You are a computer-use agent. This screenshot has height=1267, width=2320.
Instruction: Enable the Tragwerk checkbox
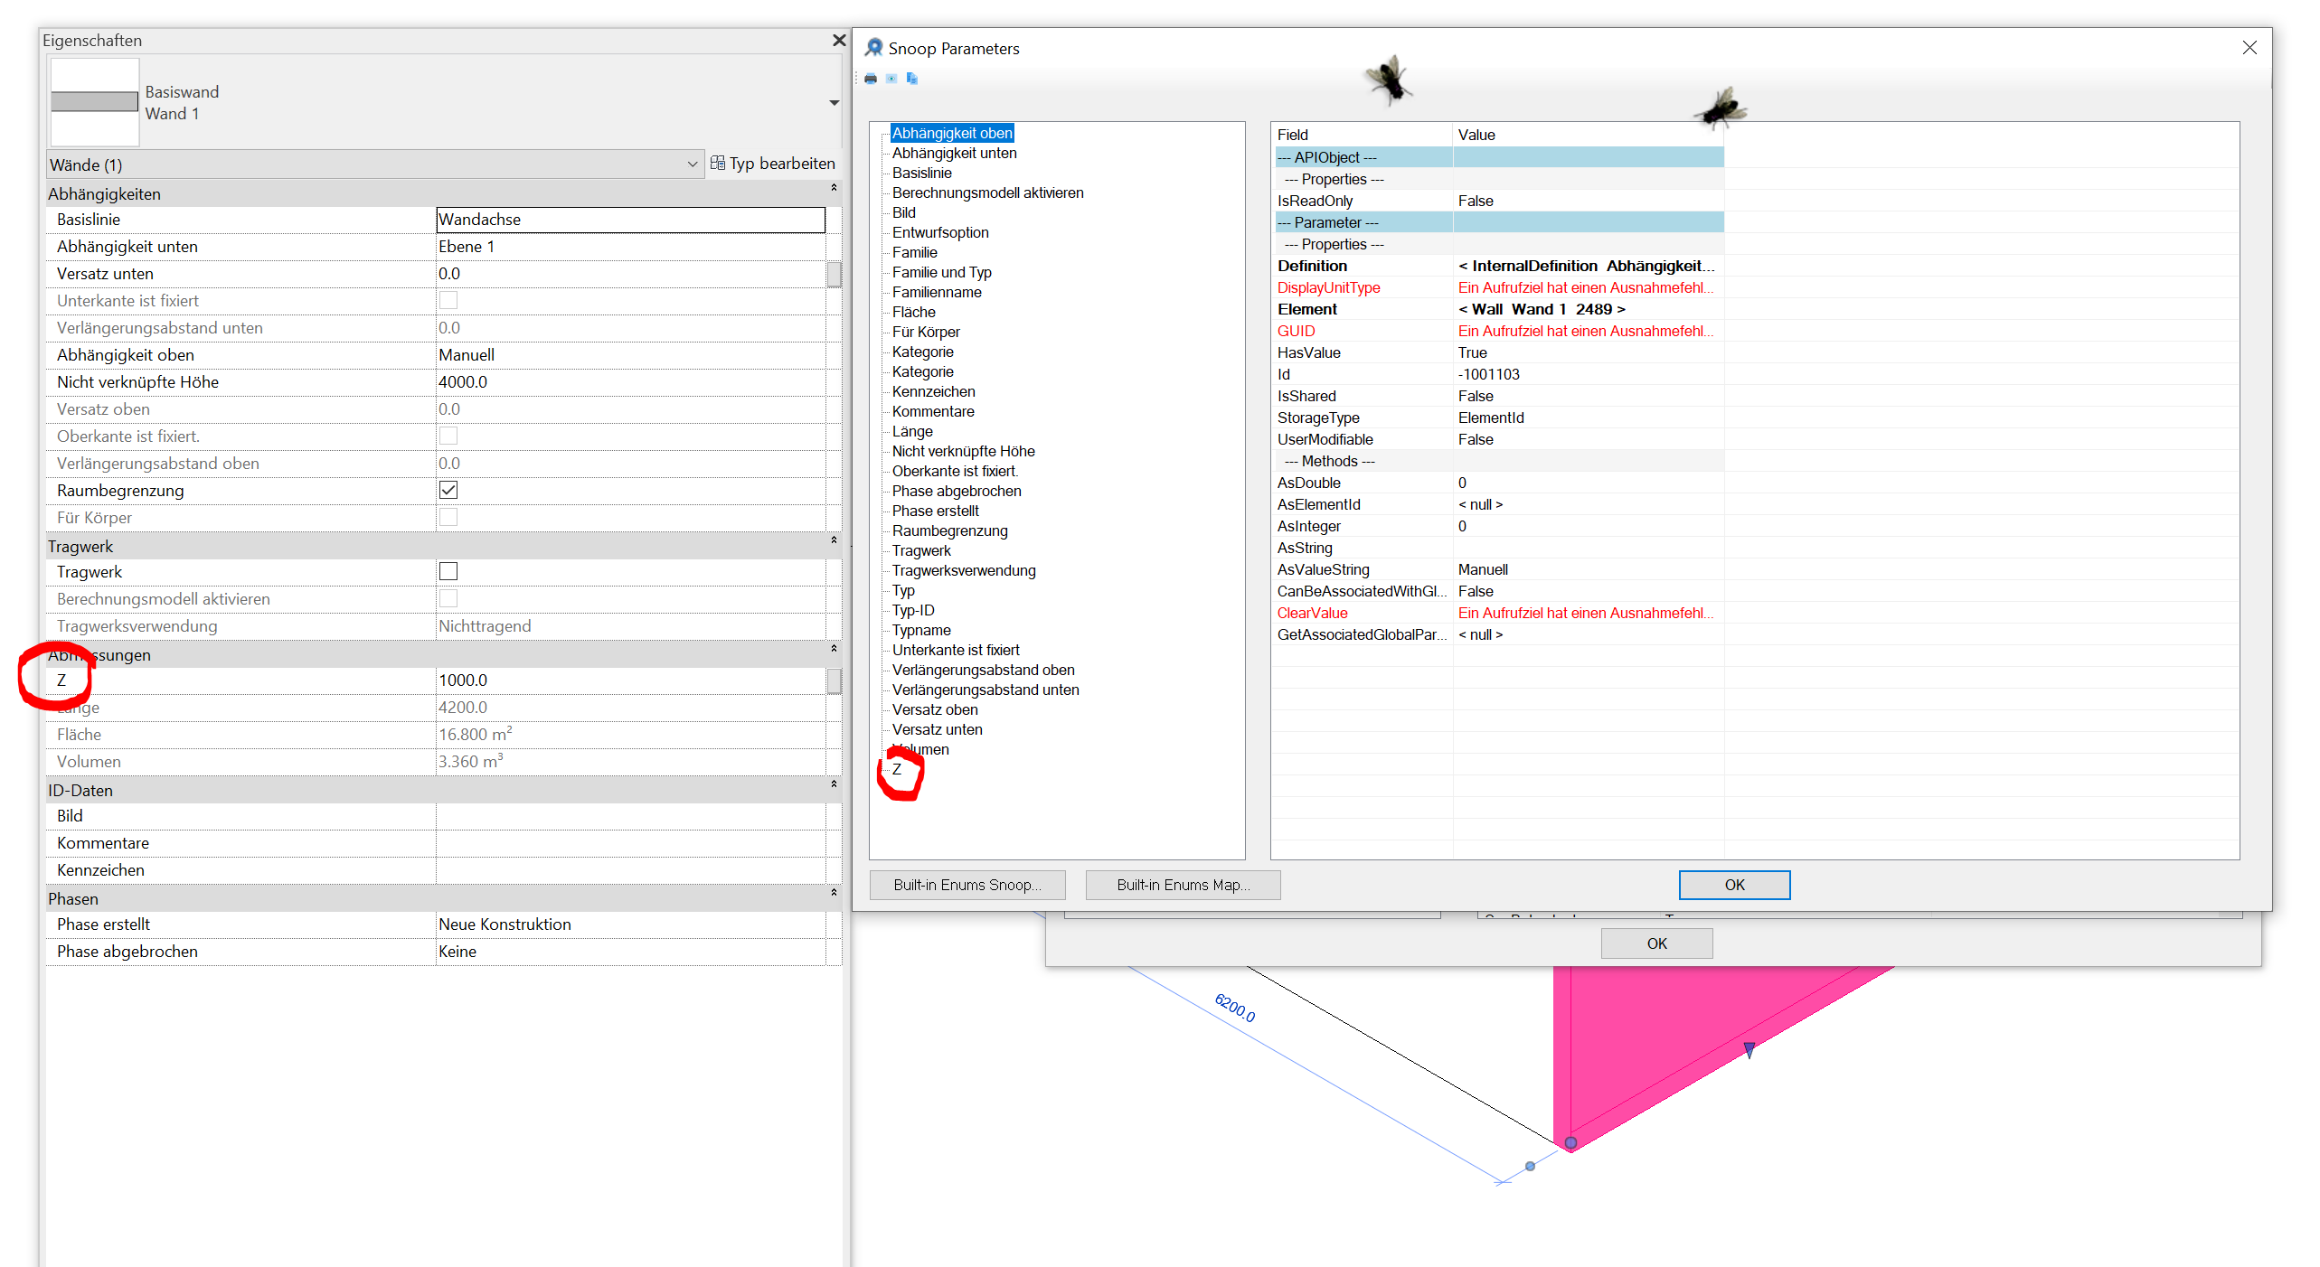pyautogui.click(x=448, y=571)
